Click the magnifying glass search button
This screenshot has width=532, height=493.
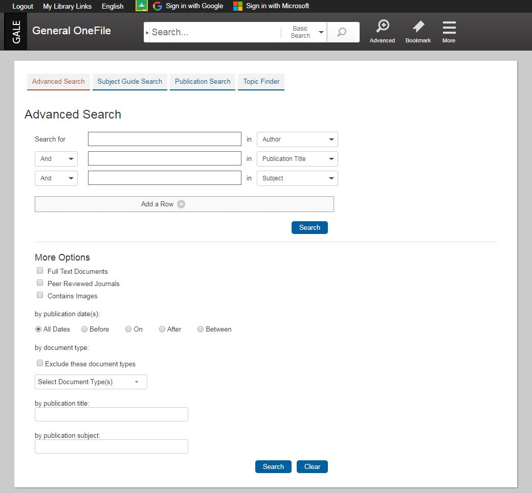click(x=342, y=32)
